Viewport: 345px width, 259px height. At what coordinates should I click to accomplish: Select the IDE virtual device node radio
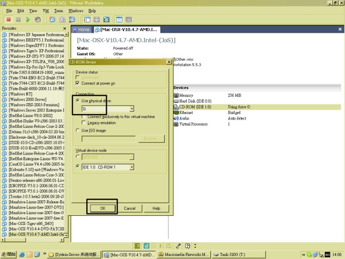tap(78, 166)
